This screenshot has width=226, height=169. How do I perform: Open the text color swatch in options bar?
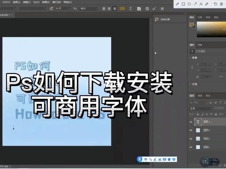point(122,9)
